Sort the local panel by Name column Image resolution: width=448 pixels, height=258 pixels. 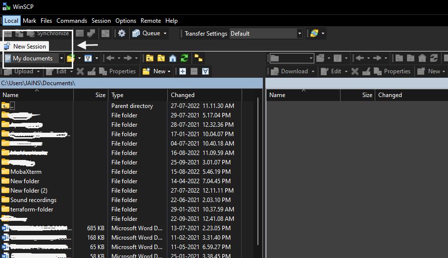click(x=37, y=95)
